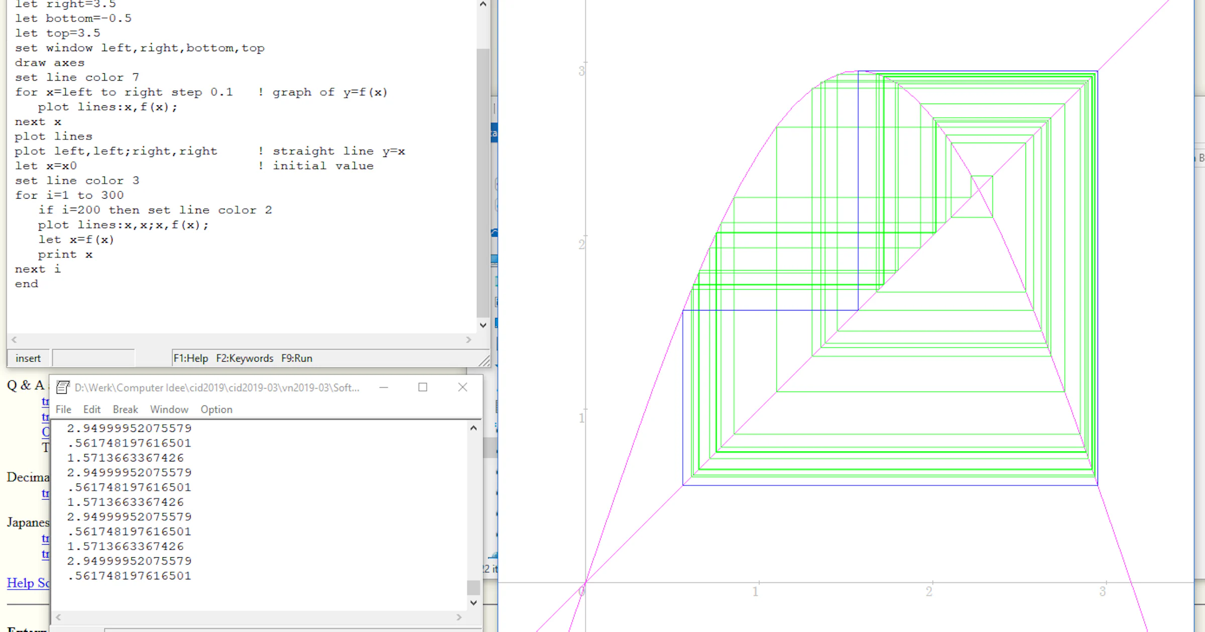Open the Edit menu
Image resolution: width=1205 pixels, height=632 pixels.
point(92,409)
